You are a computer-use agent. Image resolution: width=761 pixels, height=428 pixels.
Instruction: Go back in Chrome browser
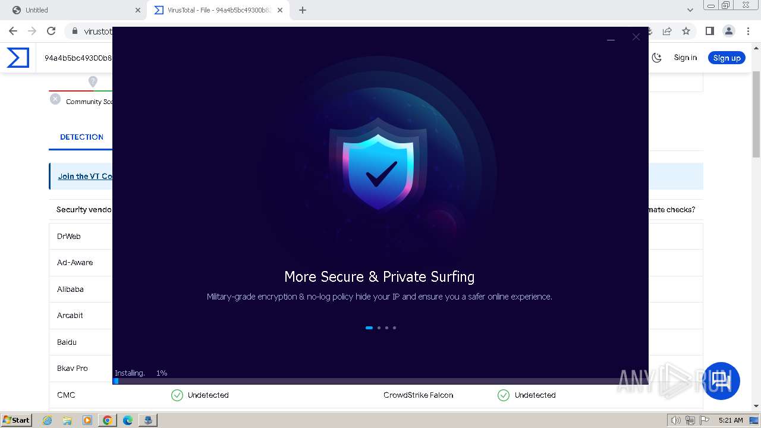click(x=13, y=31)
